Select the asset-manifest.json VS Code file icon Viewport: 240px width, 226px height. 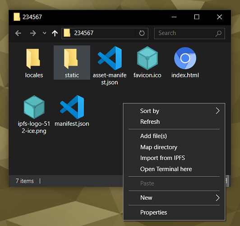click(110, 58)
